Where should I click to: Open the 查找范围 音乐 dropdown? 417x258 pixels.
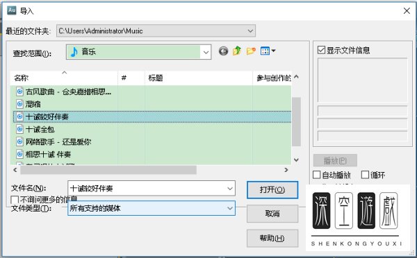[x=206, y=52]
